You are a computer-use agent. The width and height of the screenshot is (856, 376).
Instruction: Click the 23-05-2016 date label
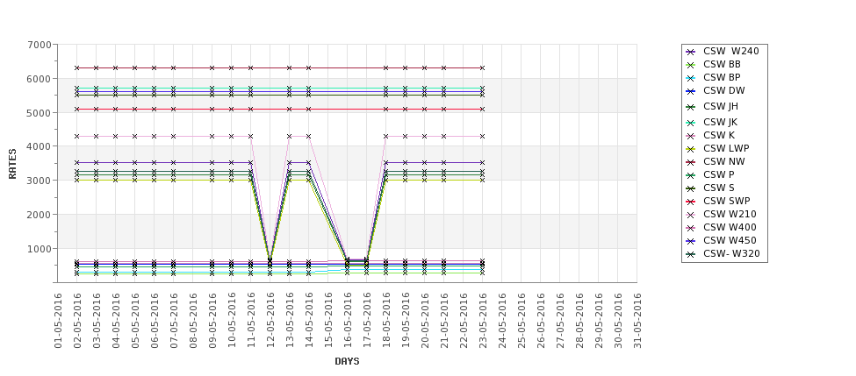[x=483, y=321]
